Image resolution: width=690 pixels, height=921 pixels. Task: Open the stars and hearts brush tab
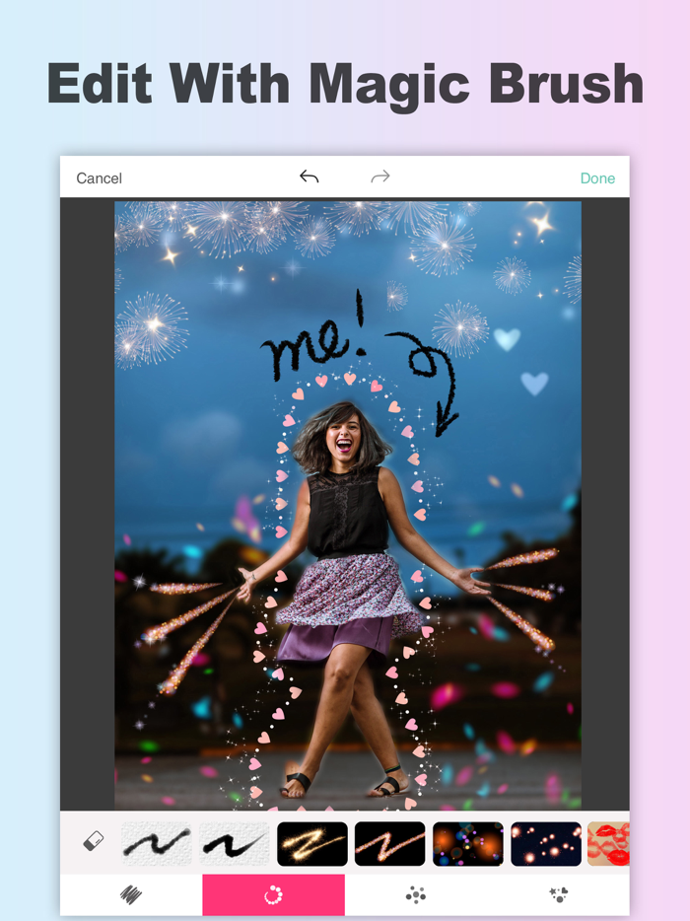coord(559,894)
